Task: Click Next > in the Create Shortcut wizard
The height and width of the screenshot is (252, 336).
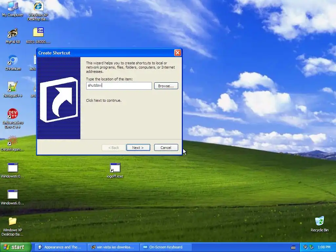Action: (138, 147)
